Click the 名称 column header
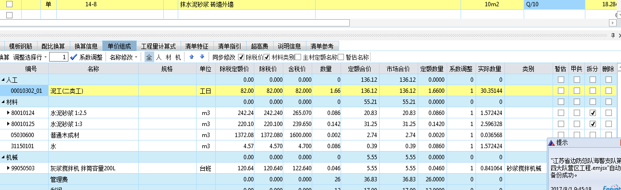The width and height of the screenshot is (621, 190). [93, 69]
